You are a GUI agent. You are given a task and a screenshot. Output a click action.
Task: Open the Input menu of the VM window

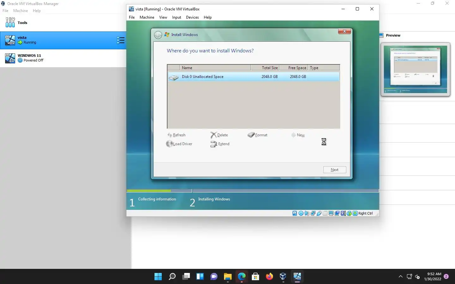coord(177,17)
